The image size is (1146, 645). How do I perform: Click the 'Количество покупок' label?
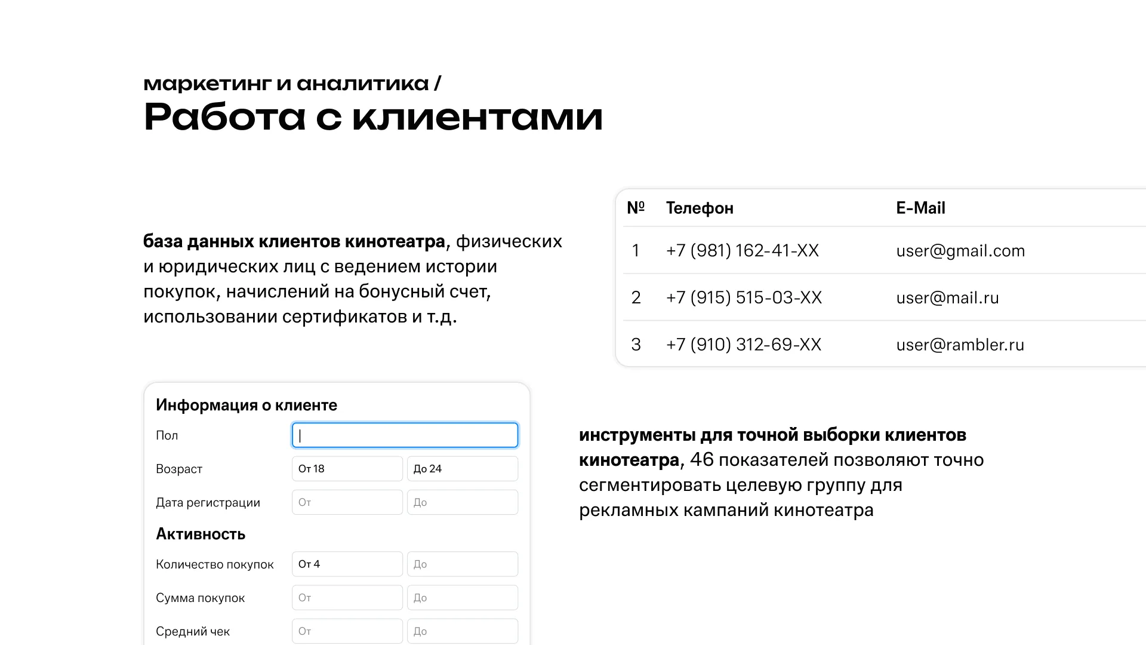point(215,564)
